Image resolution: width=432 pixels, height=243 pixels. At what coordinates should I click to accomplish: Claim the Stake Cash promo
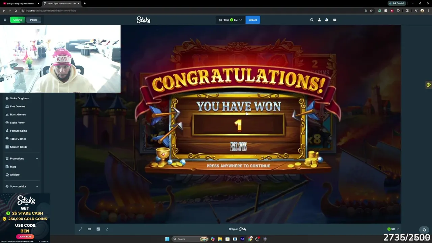25,237
